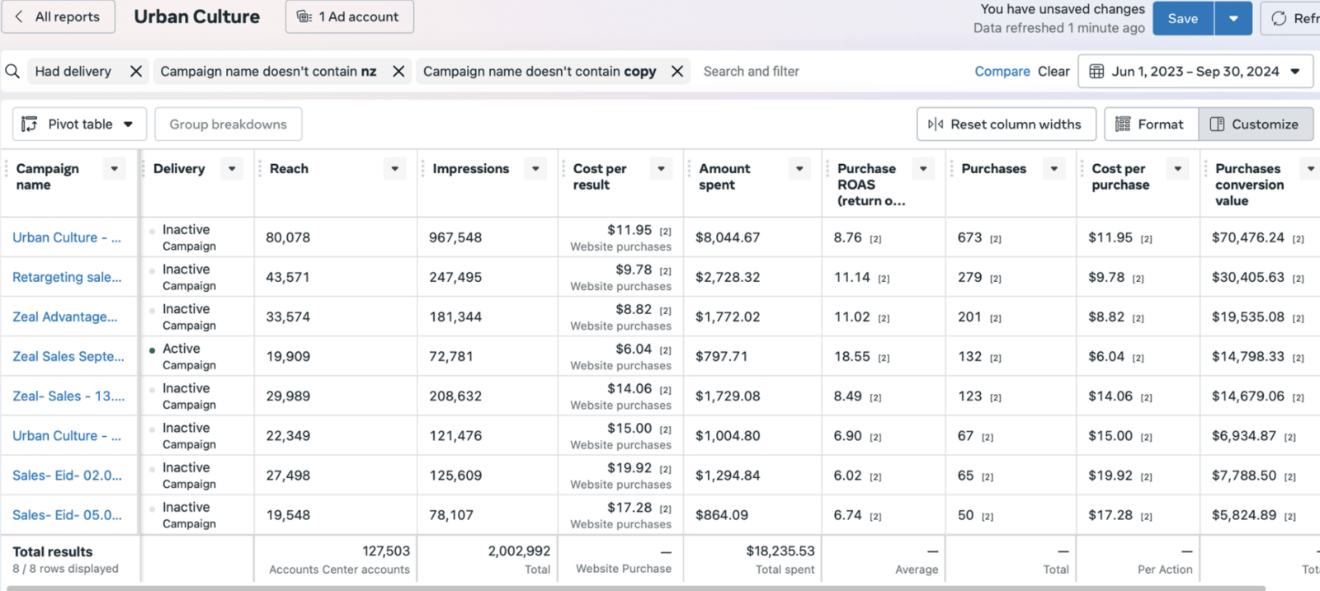1320x591 pixels.
Task: Go back to All reports
Action: coord(58,16)
